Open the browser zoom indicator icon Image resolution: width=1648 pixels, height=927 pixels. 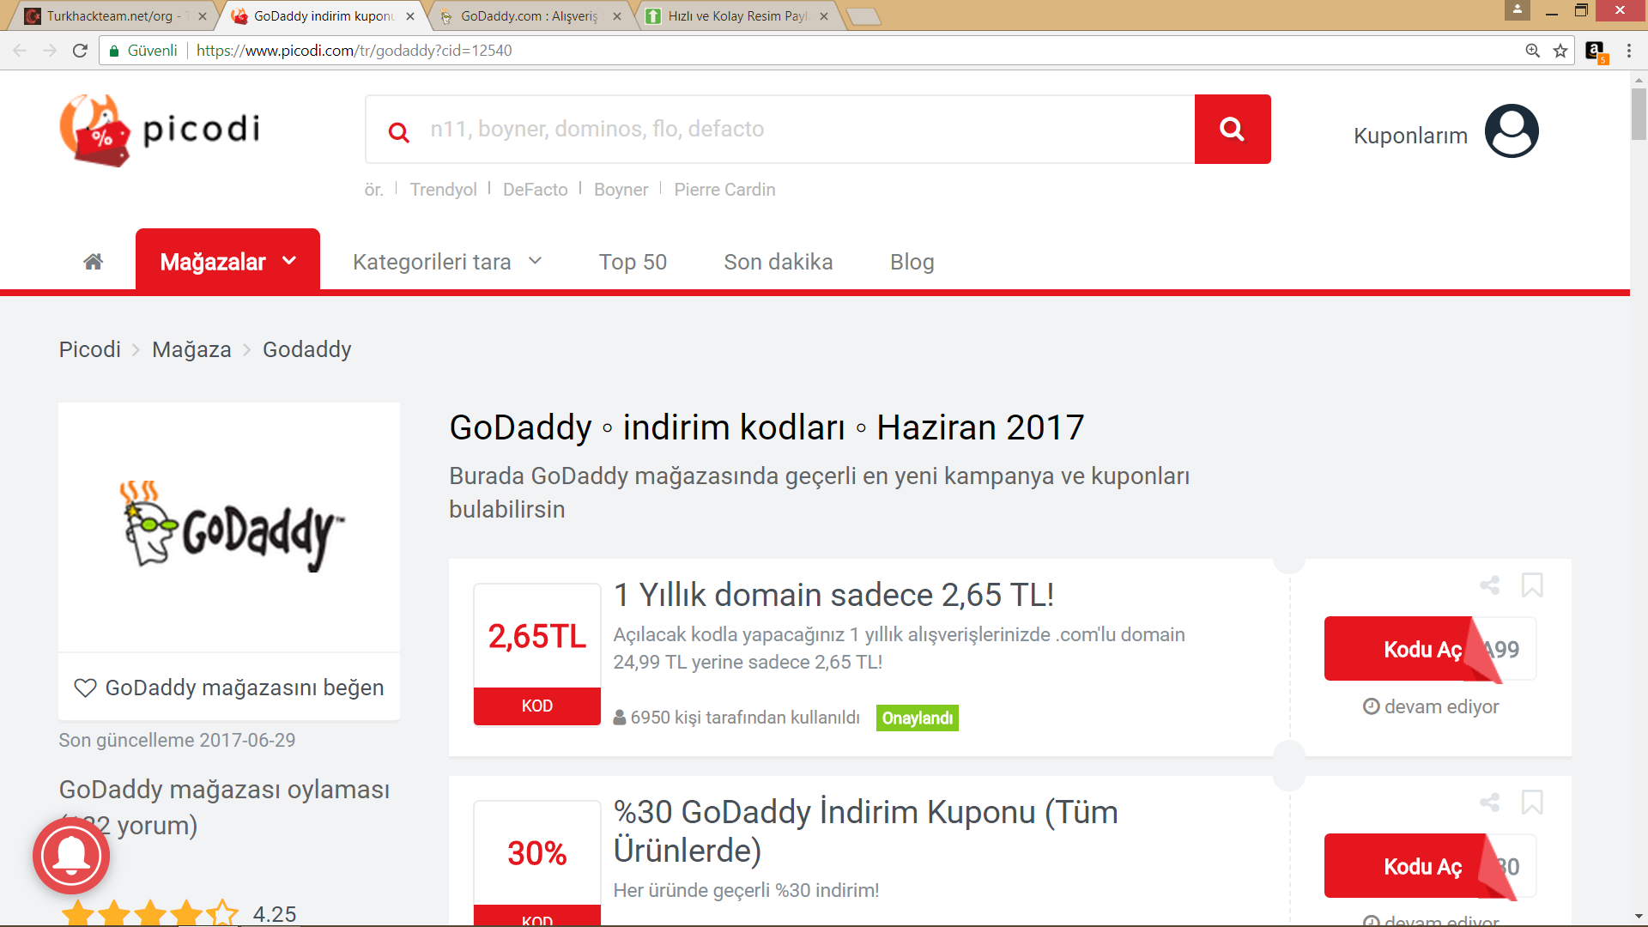(x=1533, y=51)
